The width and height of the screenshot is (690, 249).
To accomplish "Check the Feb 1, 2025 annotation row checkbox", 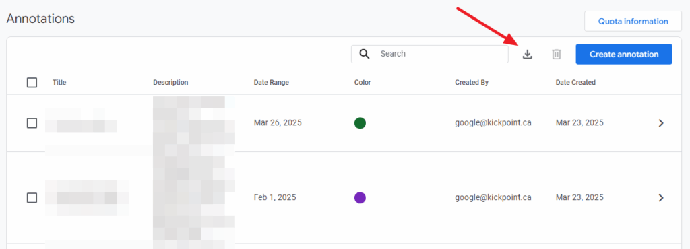I will tap(32, 198).
